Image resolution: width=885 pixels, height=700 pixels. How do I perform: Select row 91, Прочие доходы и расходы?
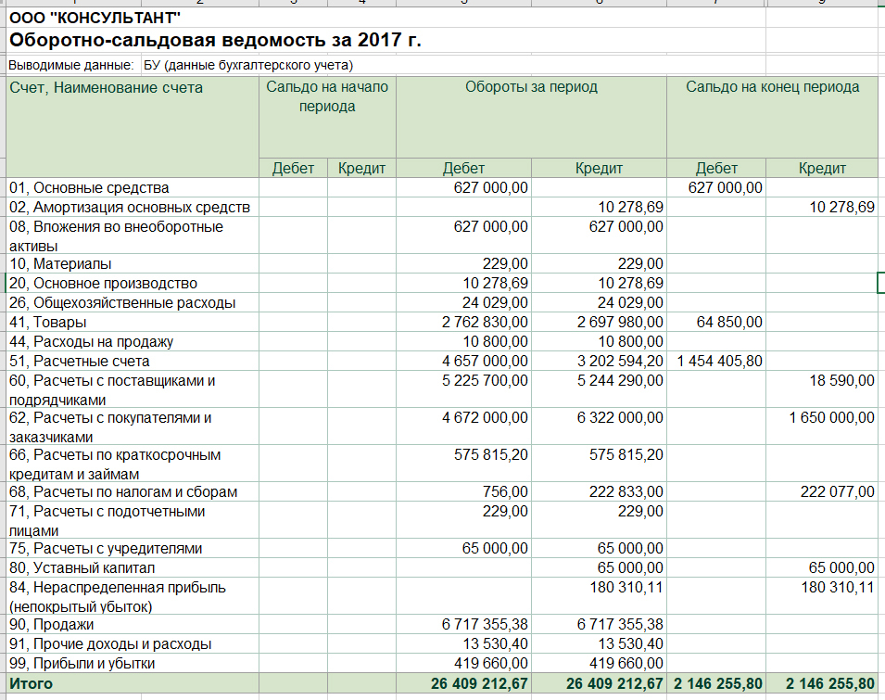click(443, 643)
